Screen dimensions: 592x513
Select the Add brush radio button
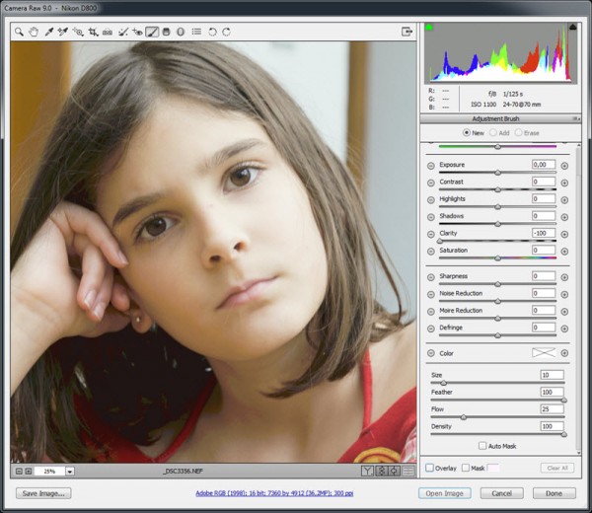pyautogui.click(x=492, y=133)
